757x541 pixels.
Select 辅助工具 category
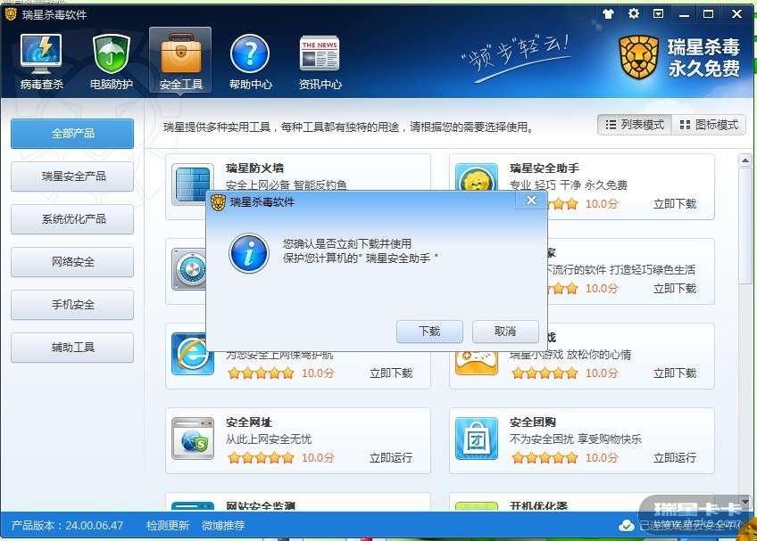pos(72,348)
